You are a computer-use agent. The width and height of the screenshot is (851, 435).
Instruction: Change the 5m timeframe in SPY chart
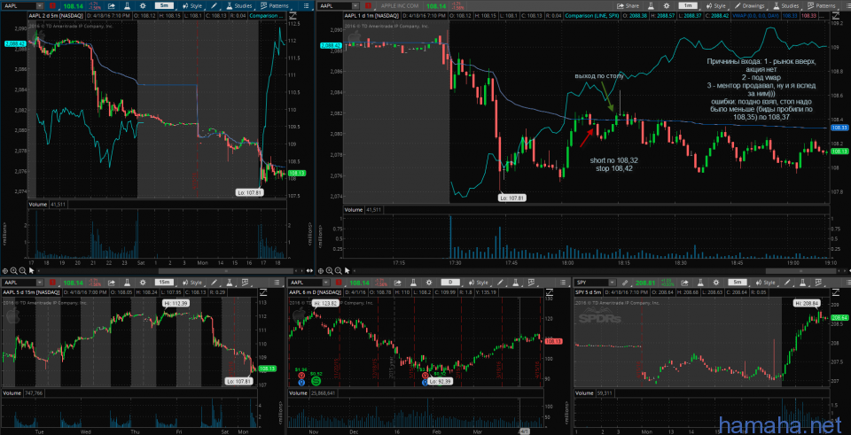click(x=738, y=282)
